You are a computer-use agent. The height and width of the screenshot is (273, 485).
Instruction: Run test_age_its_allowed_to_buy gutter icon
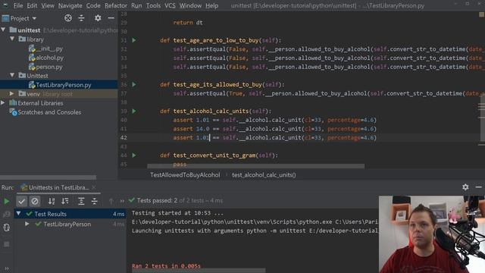point(134,84)
